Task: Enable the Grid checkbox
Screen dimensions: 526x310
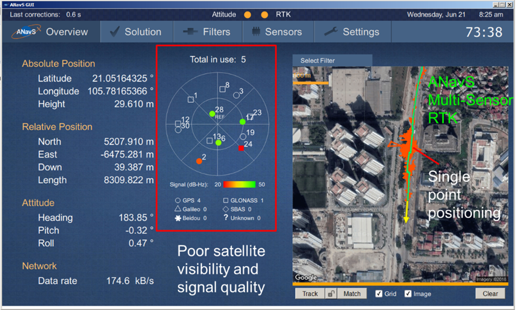Action: [x=379, y=293]
